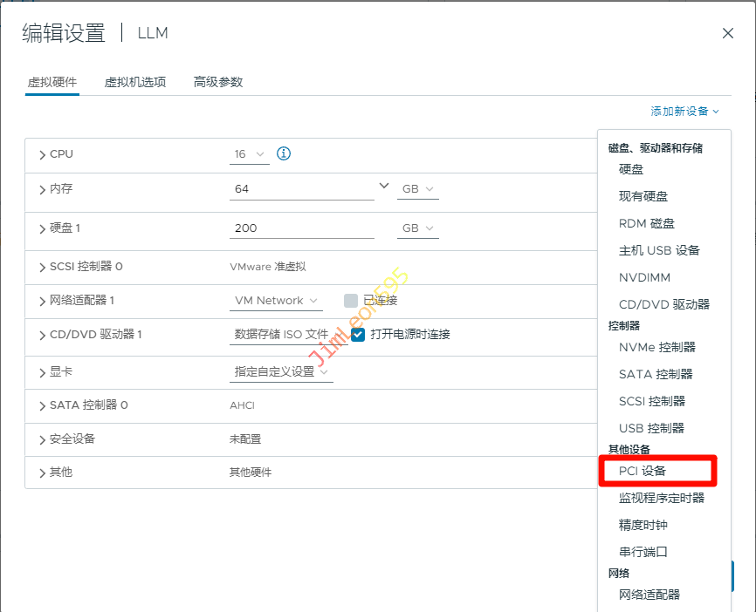Open the 添加新设备 menu
The width and height of the screenshot is (756, 612).
click(x=684, y=112)
